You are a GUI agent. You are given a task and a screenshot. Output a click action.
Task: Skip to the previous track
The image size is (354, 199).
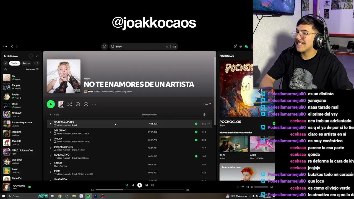pyautogui.click(x=133, y=185)
